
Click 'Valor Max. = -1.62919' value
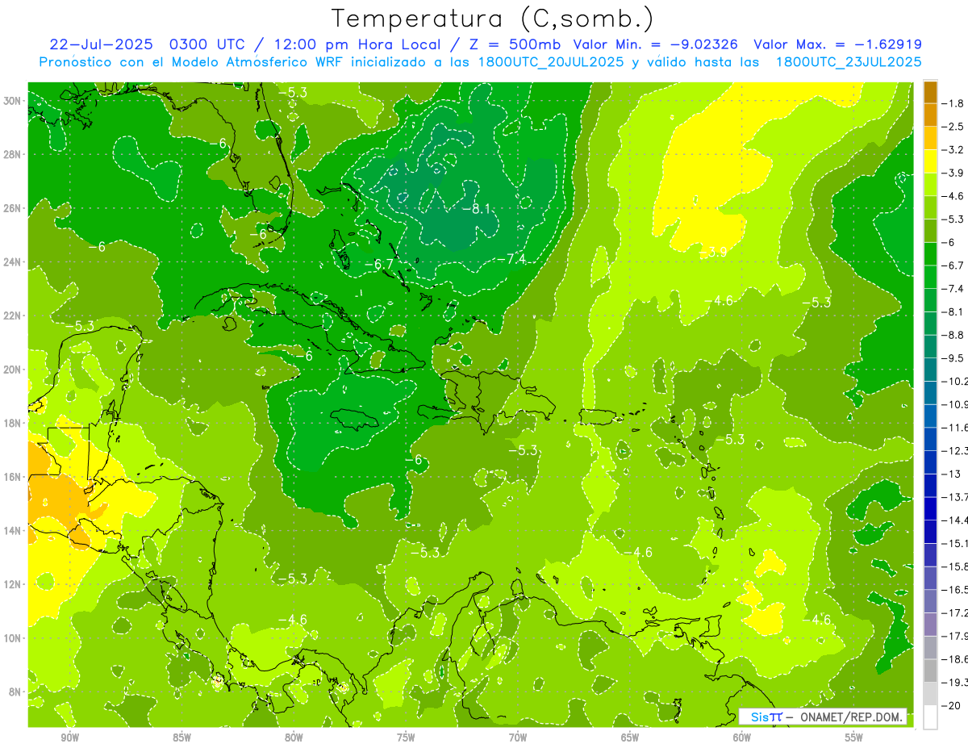[x=837, y=44]
